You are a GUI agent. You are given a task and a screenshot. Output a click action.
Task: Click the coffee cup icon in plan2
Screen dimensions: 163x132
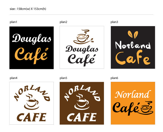(84, 37)
